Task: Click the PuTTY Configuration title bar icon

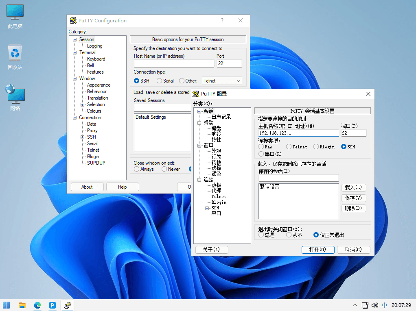Action: (73, 20)
